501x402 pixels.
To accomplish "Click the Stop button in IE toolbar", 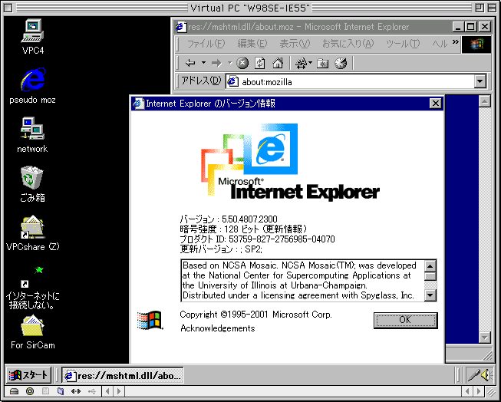I will click(242, 63).
